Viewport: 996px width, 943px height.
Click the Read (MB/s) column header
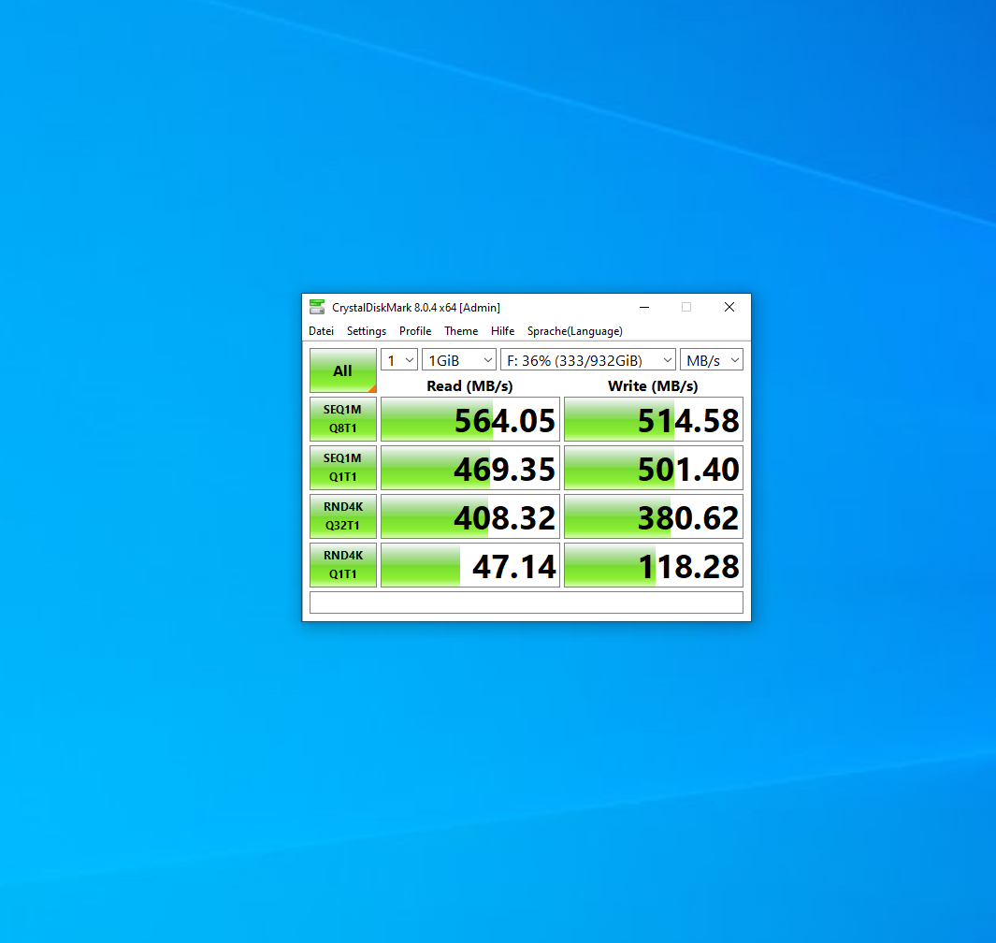tap(470, 385)
